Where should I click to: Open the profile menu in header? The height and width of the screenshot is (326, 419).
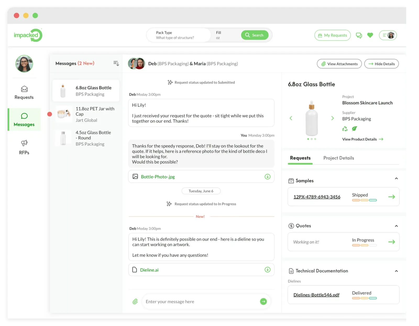click(388, 35)
